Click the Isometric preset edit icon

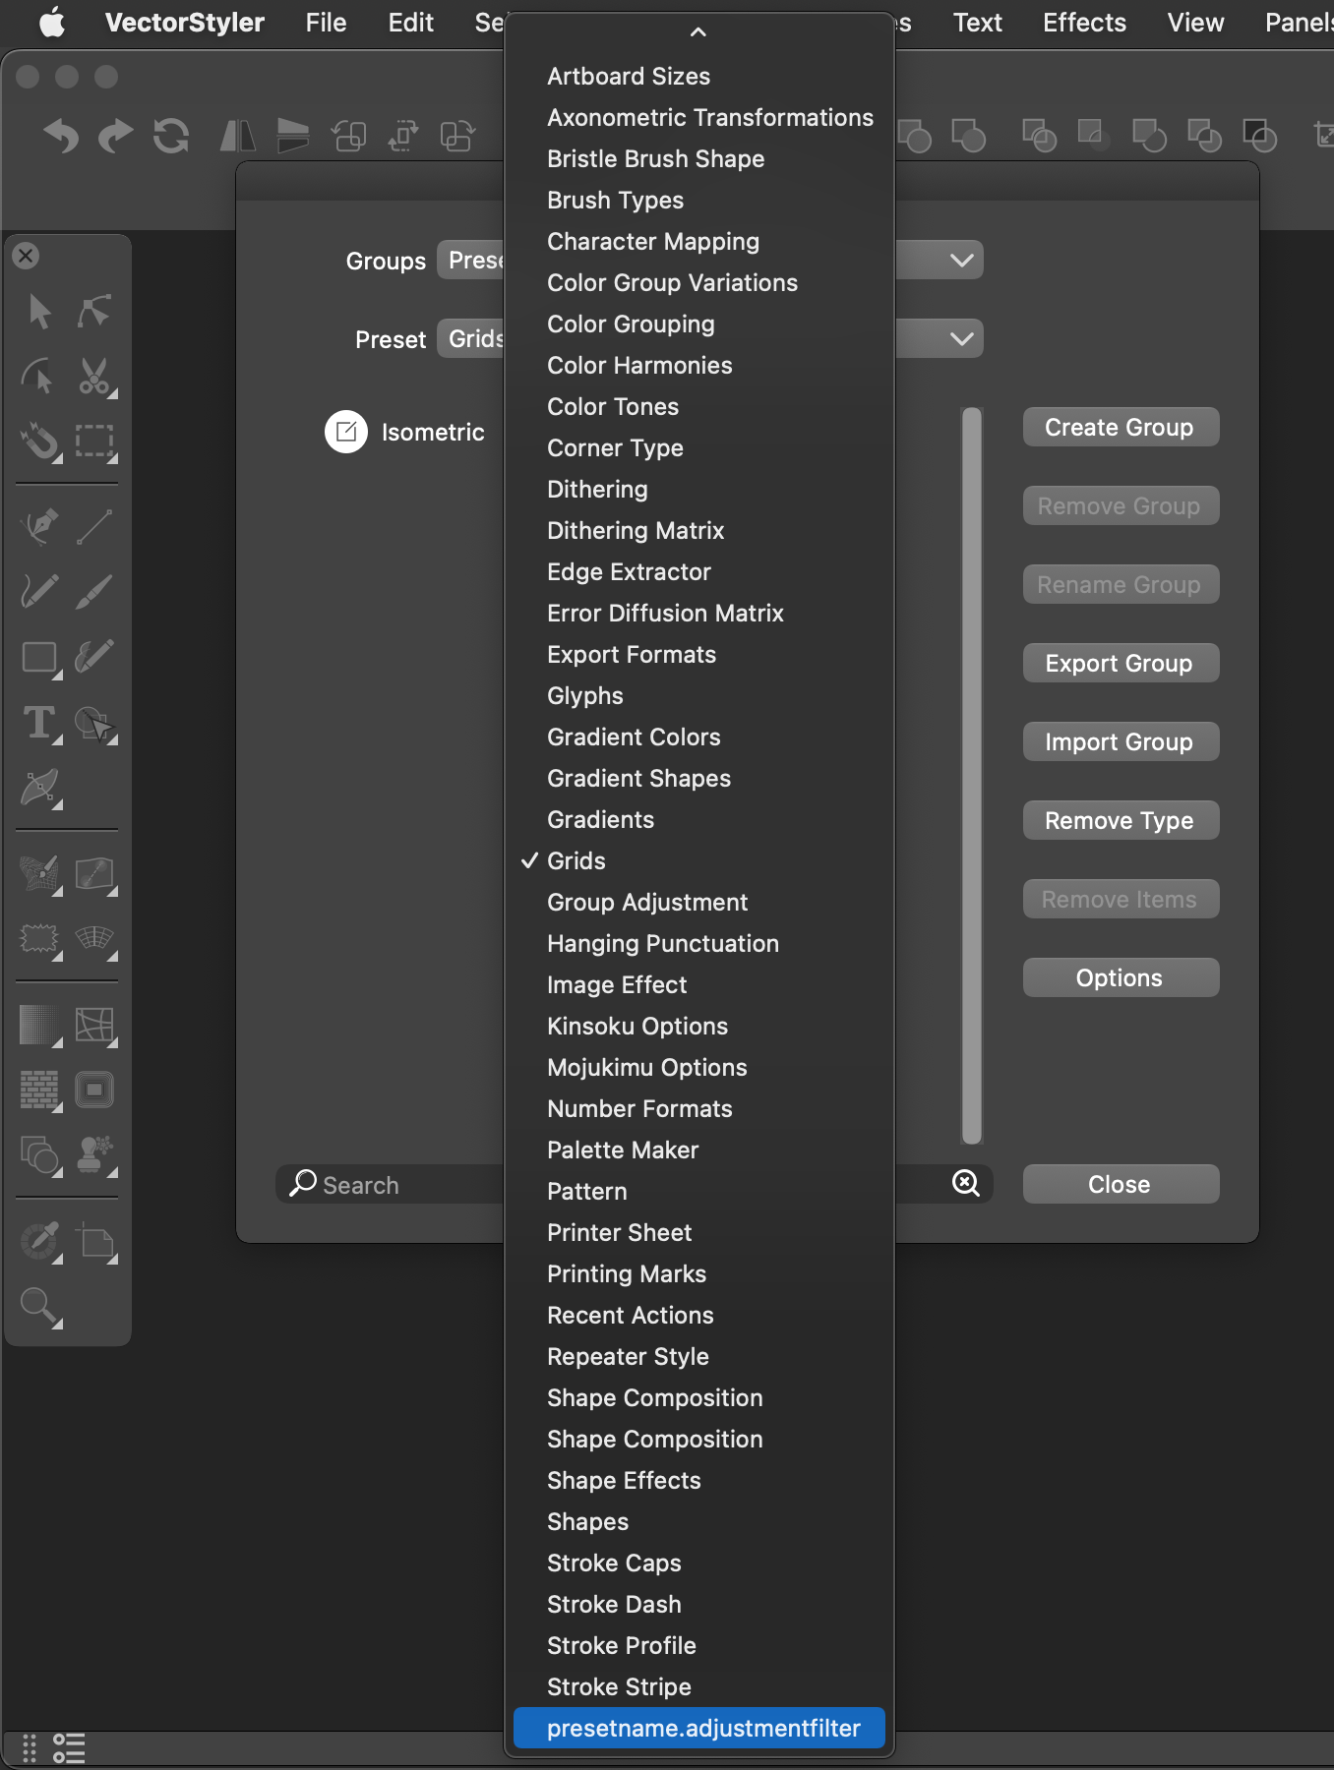(346, 432)
